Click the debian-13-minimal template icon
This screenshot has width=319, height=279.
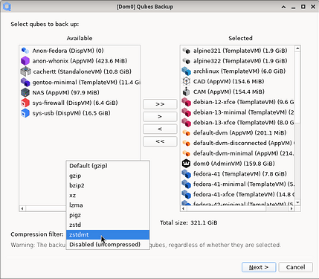[x=186, y=112]
